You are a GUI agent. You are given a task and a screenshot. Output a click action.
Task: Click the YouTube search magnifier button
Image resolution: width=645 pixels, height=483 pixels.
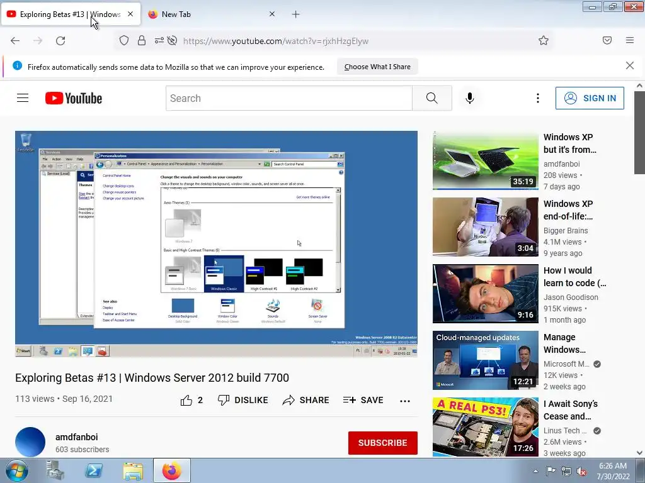tap(432, 98)
